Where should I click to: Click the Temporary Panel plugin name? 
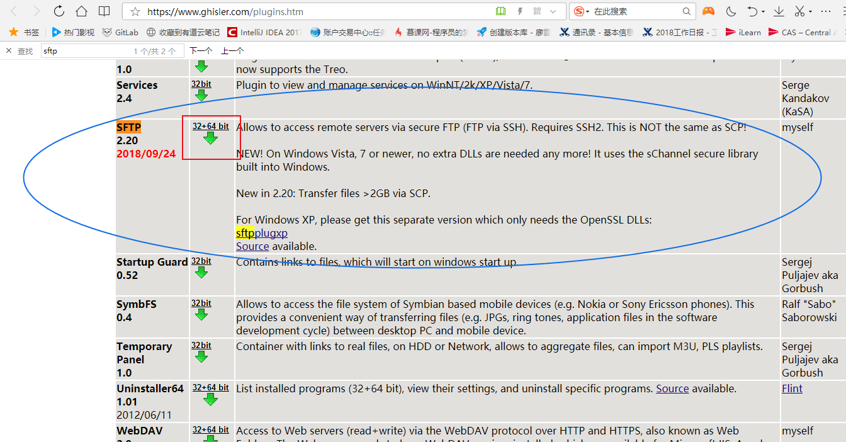(144, 353)
